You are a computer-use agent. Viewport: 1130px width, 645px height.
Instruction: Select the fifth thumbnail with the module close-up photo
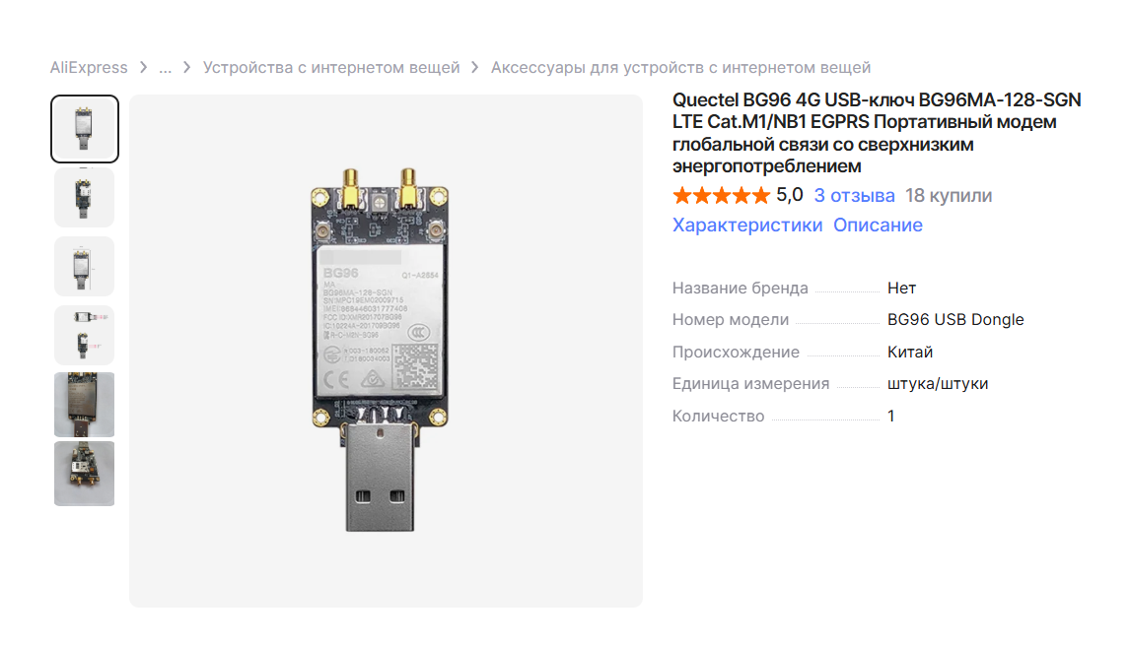85,405
